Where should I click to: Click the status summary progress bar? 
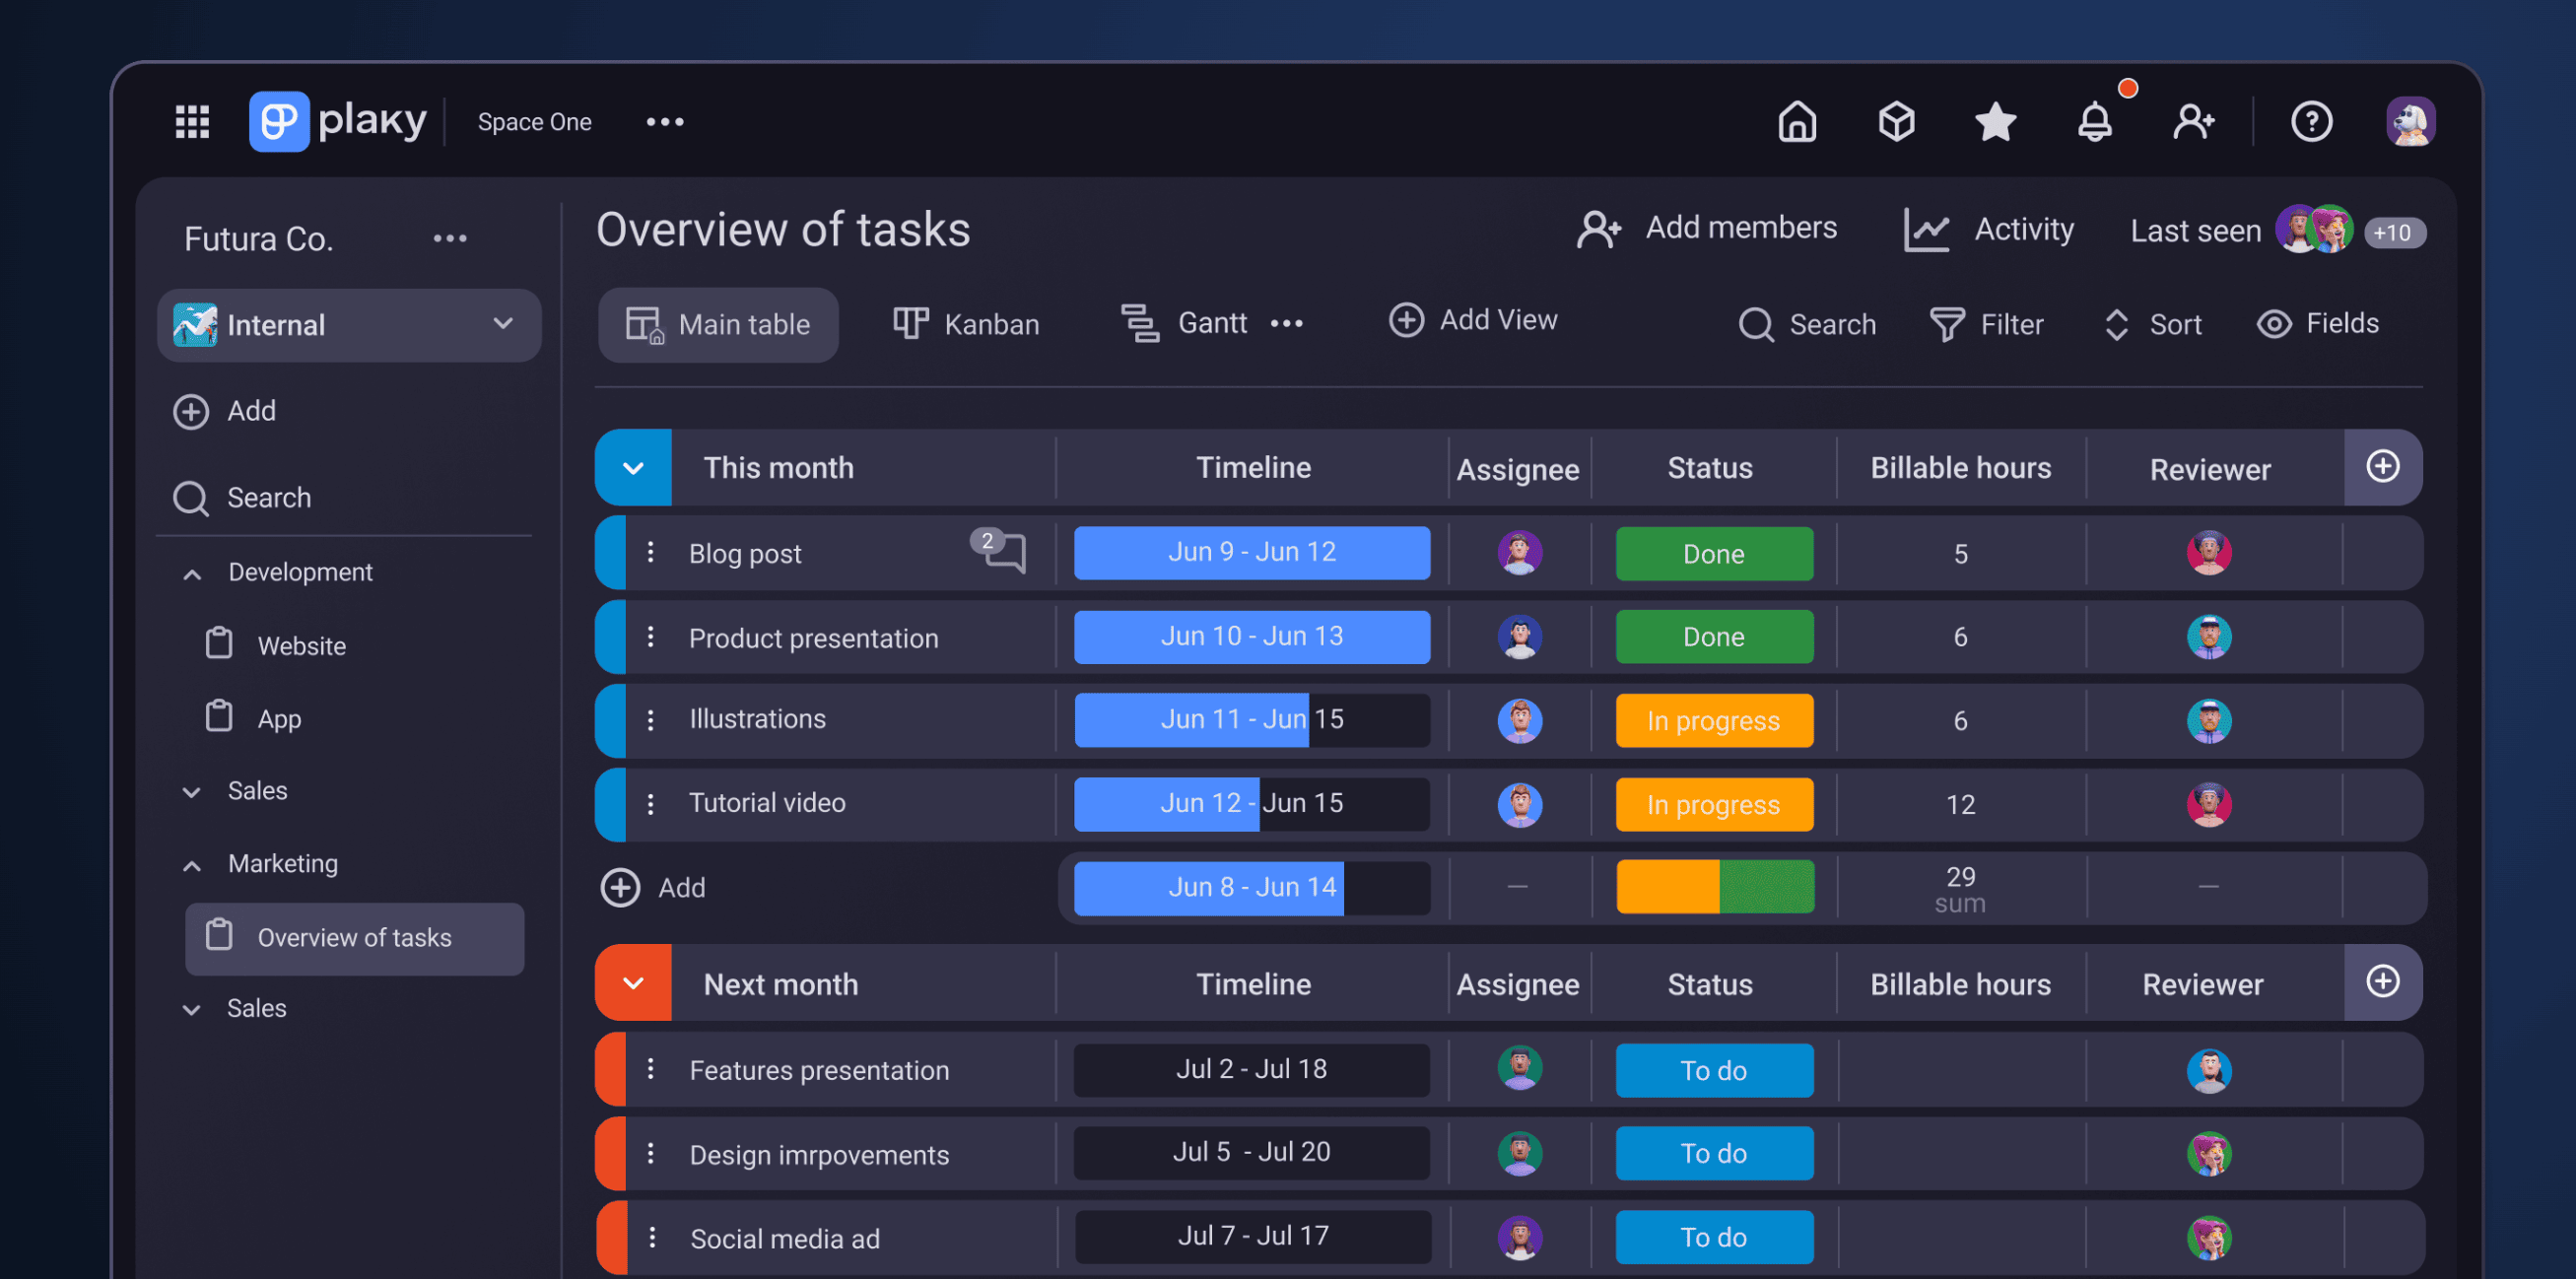pos(1714,886)
